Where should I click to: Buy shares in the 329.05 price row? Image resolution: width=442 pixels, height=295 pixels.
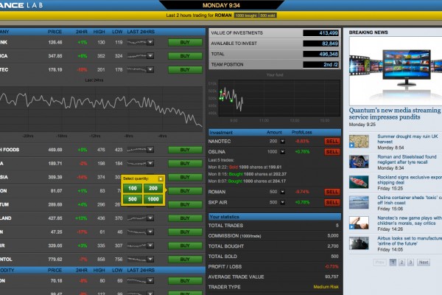point(185,246)
